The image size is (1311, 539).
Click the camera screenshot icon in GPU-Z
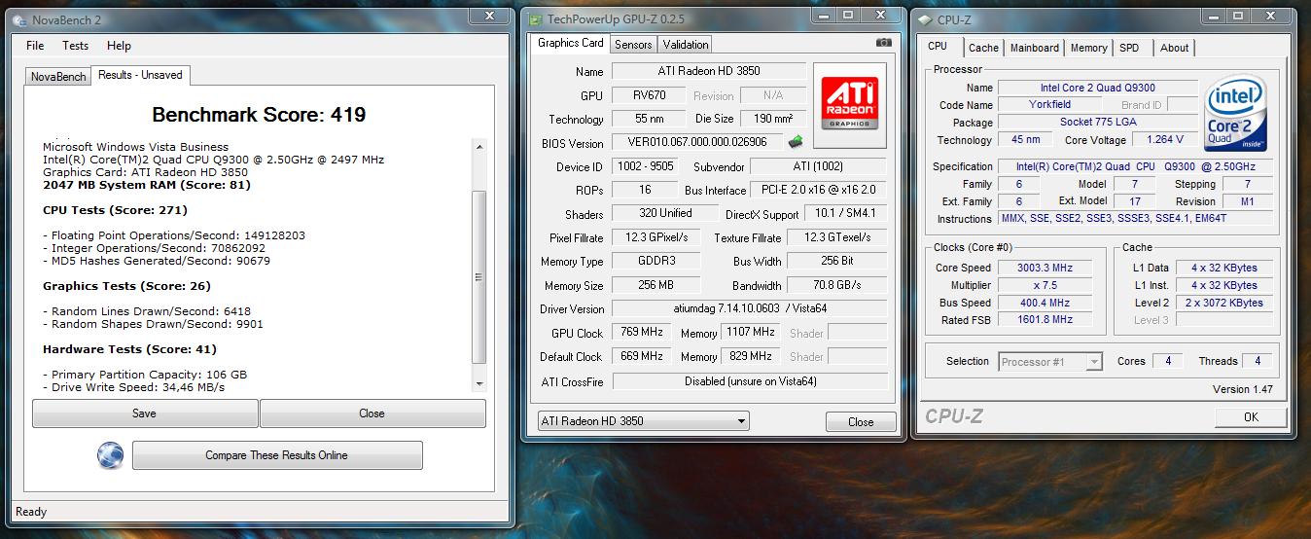click(x=883, y=43)
